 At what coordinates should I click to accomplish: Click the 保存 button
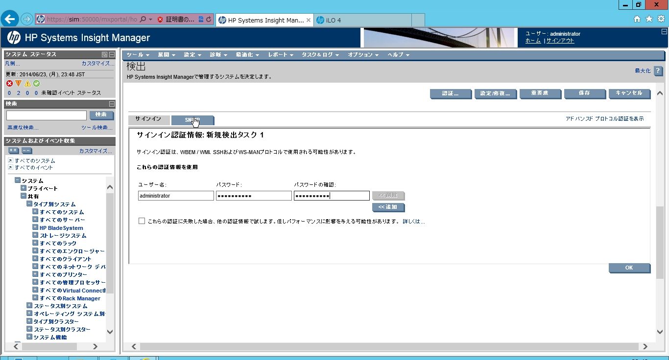click(584, 93)
